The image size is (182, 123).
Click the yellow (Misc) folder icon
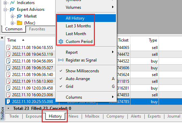pos(19,23)
